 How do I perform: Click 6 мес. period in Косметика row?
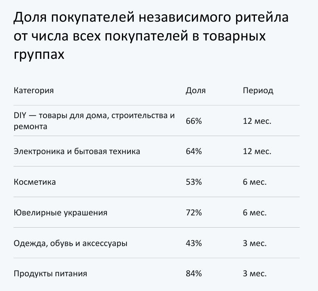tap(255, 182)
